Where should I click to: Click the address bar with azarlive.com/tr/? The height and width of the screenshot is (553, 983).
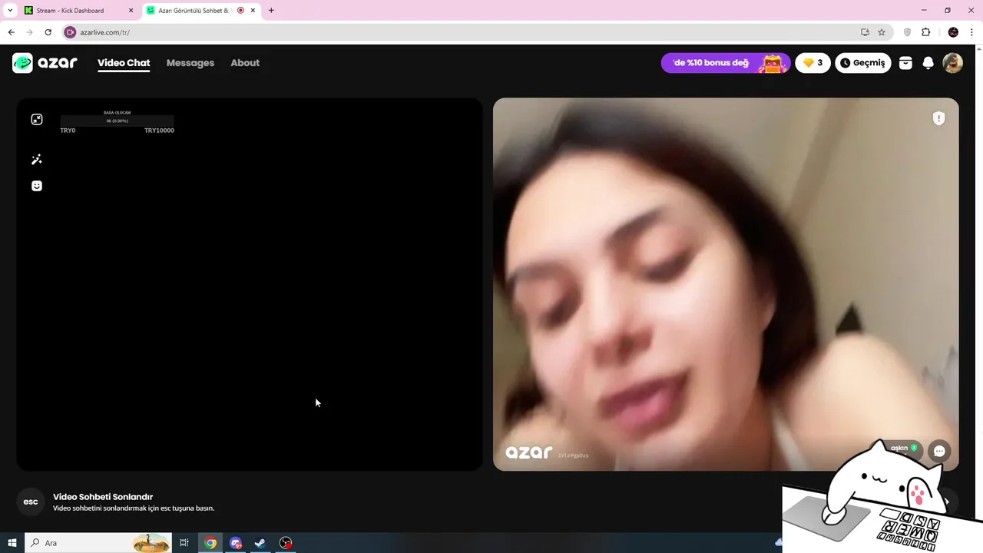(x=476, y=32)
